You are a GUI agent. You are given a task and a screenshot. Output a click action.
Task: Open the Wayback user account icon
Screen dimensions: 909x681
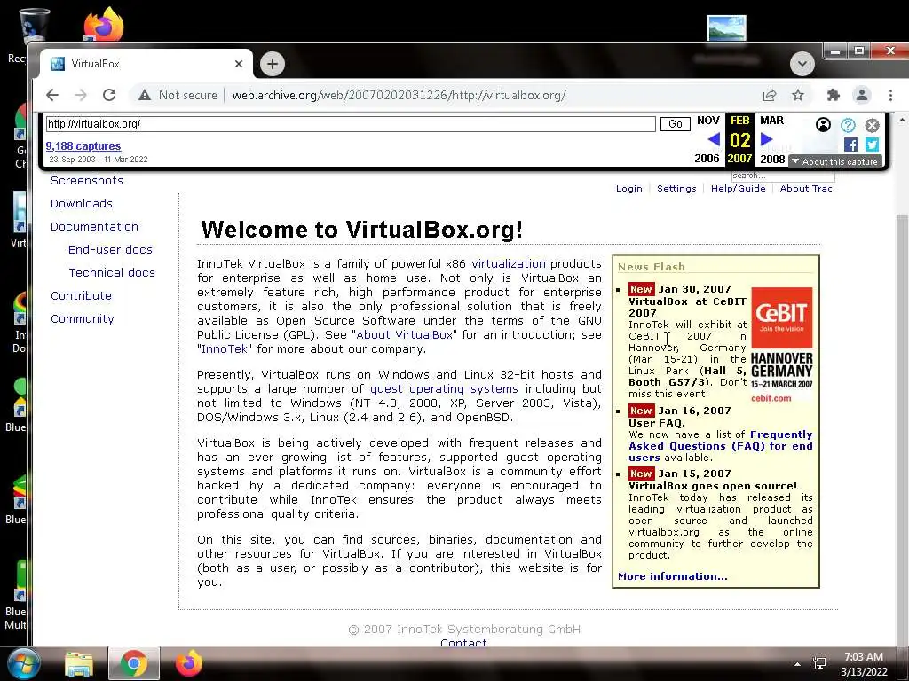[x=823, y=124]
